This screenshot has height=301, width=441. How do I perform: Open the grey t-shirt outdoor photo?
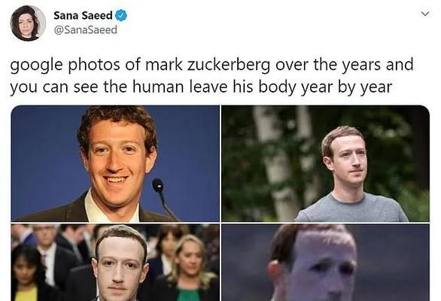click(325, 163)
